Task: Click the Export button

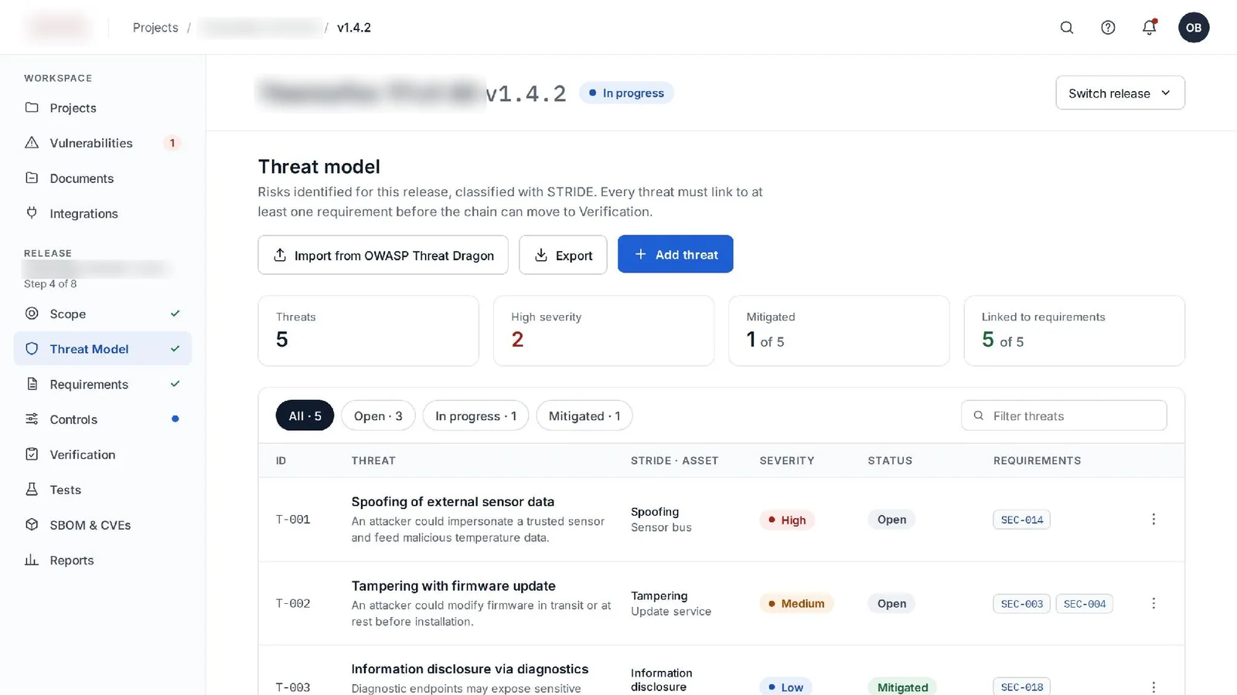Action: [x=563, y=255]
